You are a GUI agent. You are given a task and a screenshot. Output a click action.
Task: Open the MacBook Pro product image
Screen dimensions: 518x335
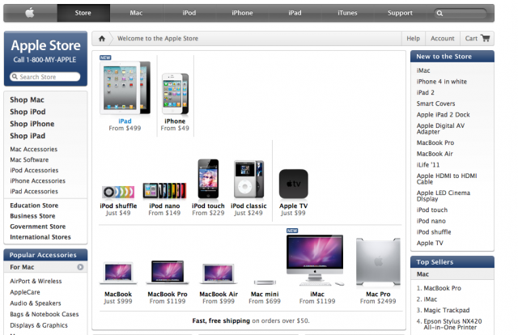tap(168, 272)
